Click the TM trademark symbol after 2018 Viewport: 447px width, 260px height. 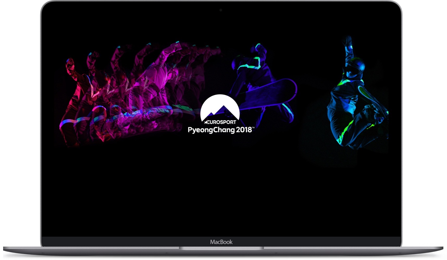[253, 128]
